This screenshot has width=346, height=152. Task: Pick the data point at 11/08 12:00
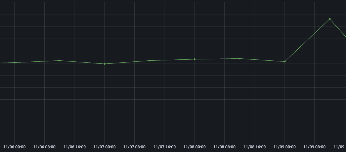pos(240,58)
